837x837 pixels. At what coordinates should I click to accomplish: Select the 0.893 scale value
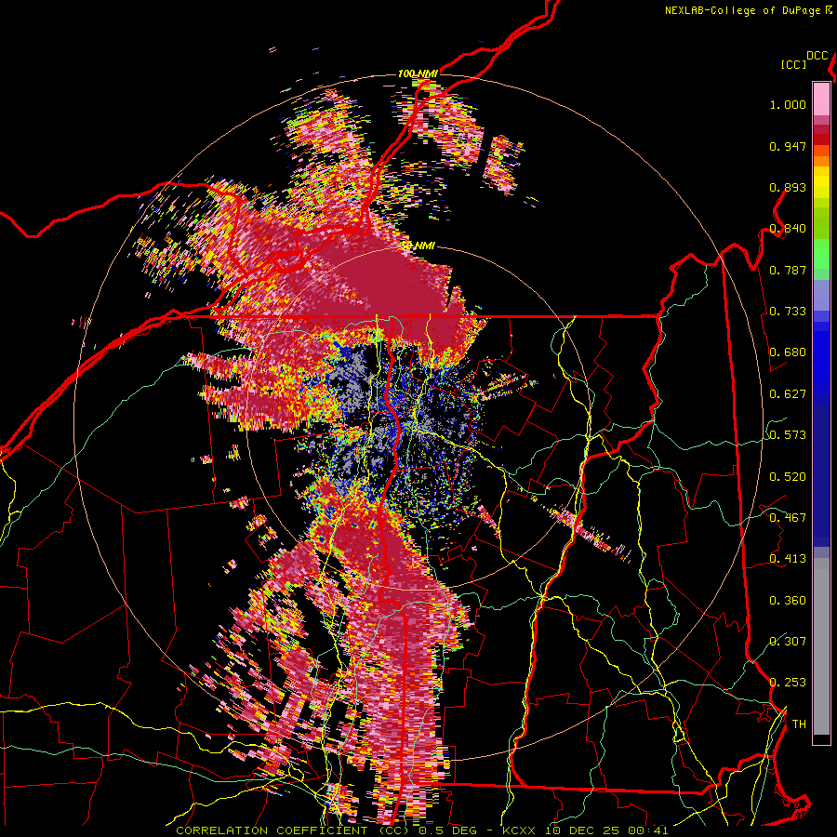[x=788, y=187]
